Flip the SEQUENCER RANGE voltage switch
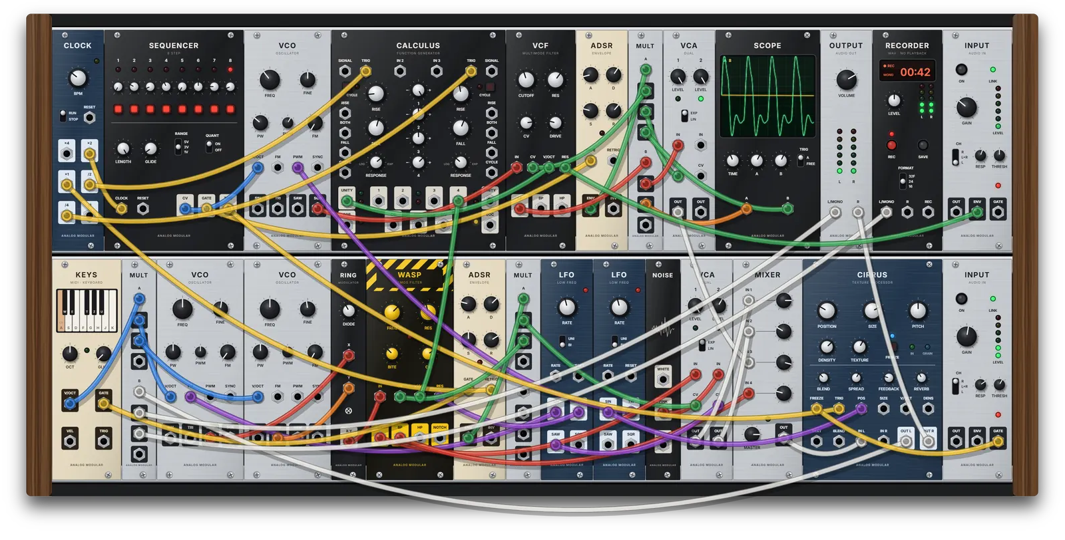The image size is (1065, 540). (x=178, y=147)
